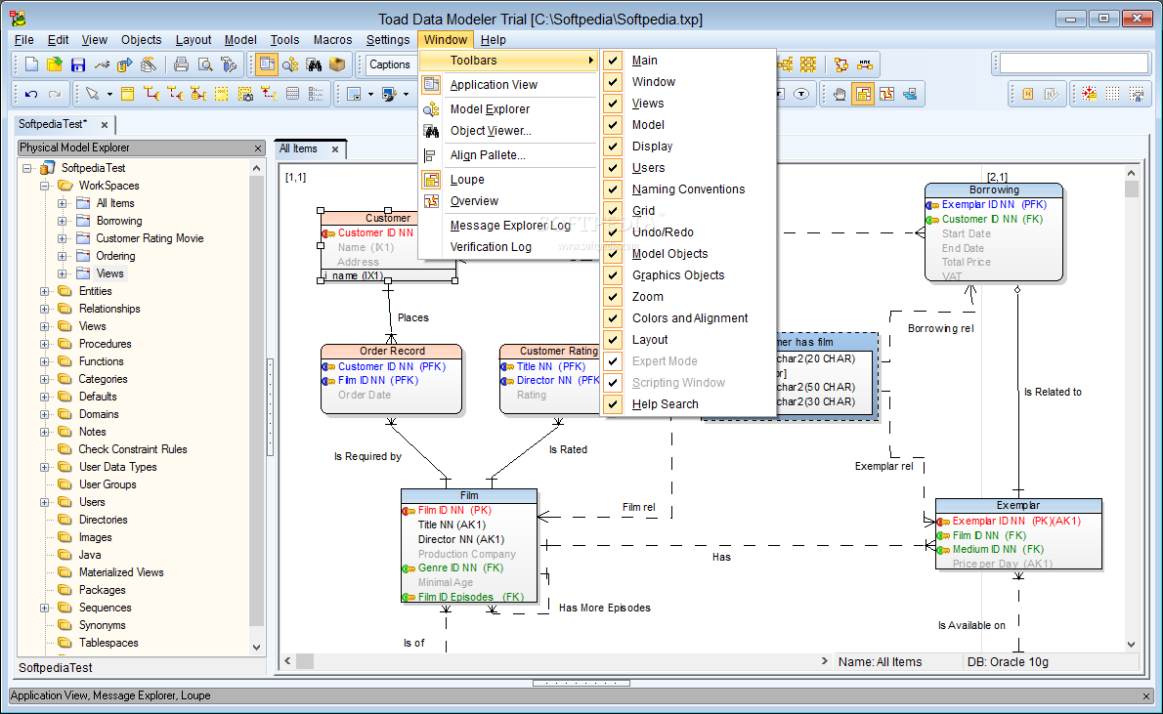The image size is (1163, 714).
Task: Click the yellow dashed Stamp tool icon
Action: 221,94
